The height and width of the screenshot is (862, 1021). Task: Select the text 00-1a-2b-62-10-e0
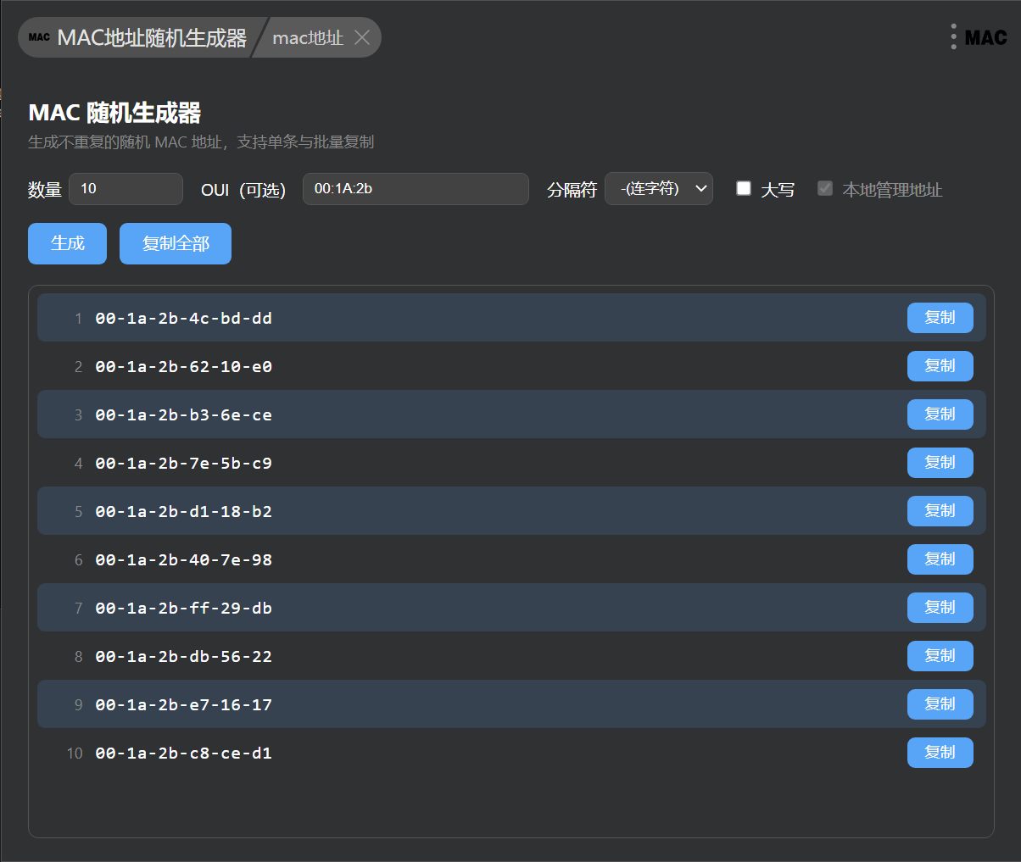pos(183,367)
